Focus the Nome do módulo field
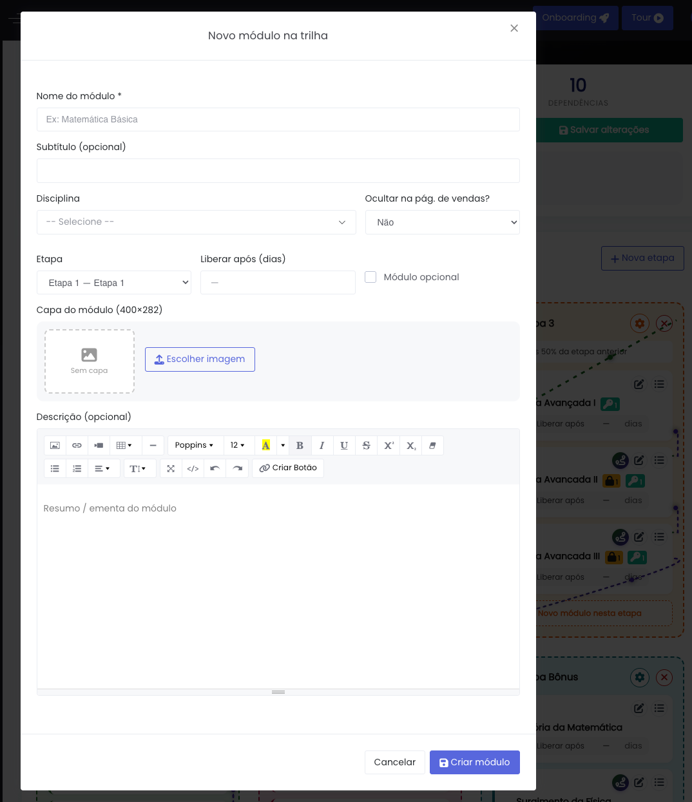Viewport: 692px width, 802px height. 278,119
